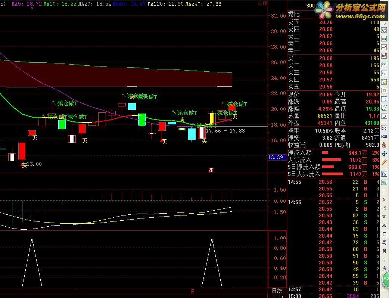Viewport: 389px width, 298px height.
Task: Open the colored list with clock icon
Action: [384, 30]
